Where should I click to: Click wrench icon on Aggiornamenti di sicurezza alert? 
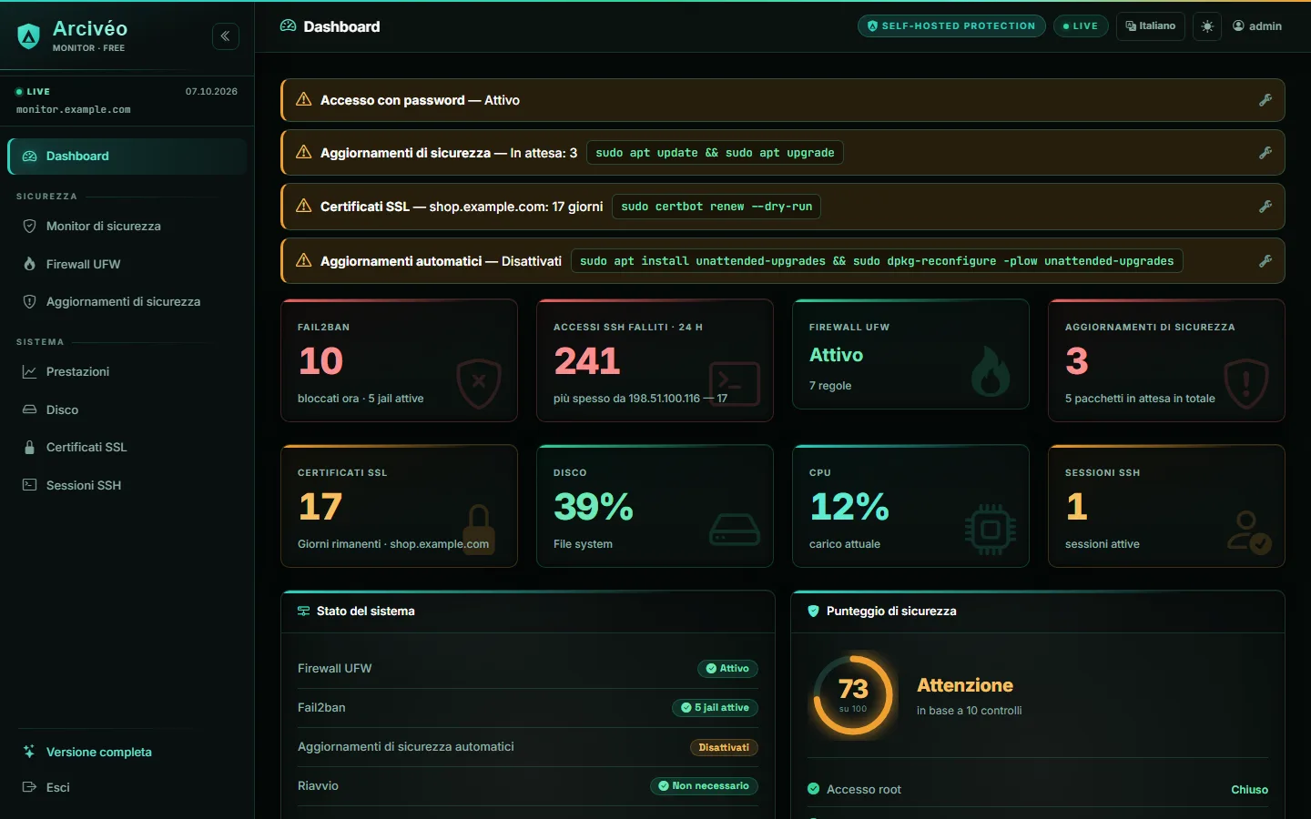coord(1265,153)
